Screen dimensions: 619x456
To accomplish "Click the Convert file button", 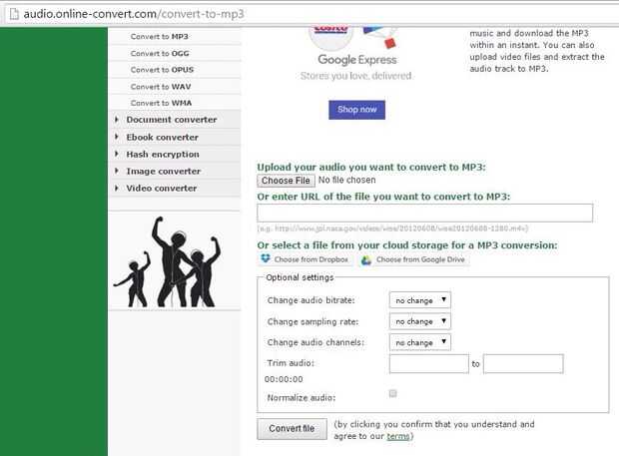I will tap(292, 428).
